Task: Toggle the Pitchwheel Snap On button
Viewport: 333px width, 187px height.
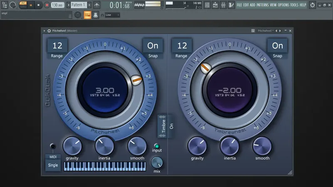Action: (x=153, y=46)
